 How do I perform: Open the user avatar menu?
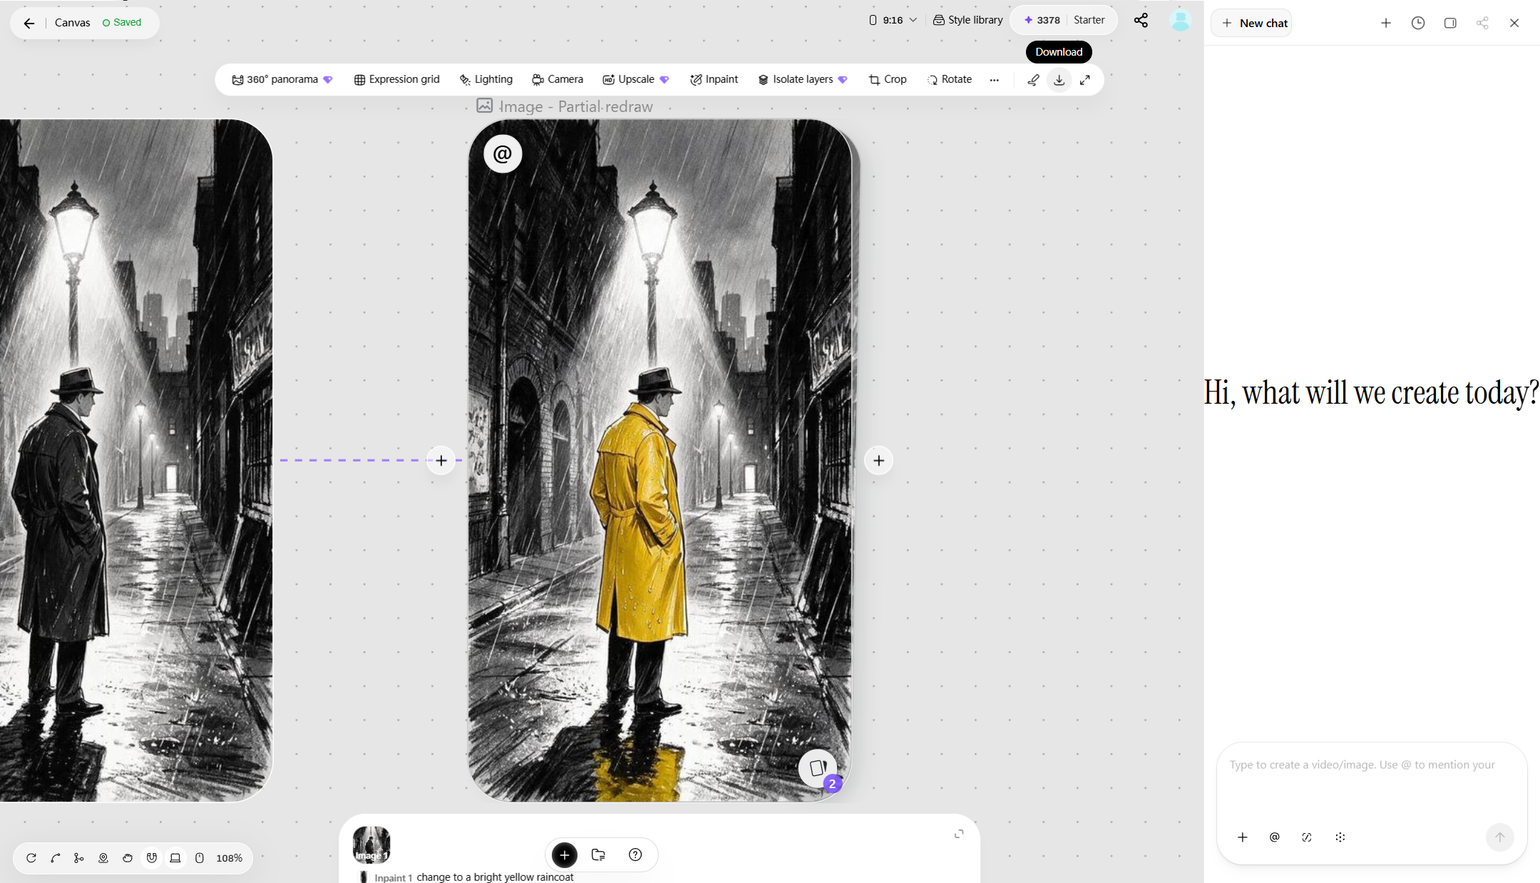coord(1181,21)
